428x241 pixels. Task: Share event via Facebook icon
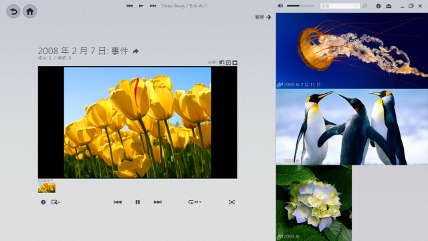222,62
